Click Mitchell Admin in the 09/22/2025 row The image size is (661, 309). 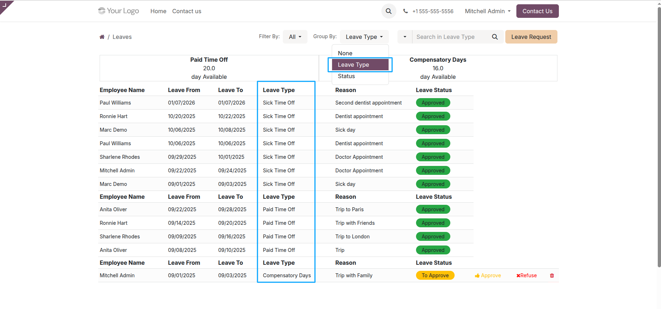tap(117, 171)
